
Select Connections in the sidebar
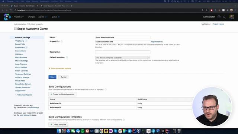click(20, 51)
